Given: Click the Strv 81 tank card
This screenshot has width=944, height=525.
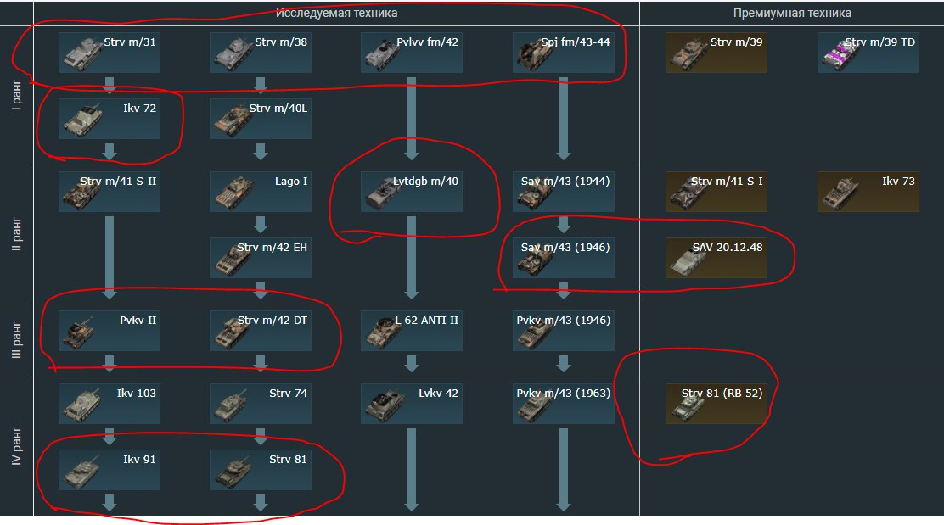Looking at the screenshot, I should point(261,470).
